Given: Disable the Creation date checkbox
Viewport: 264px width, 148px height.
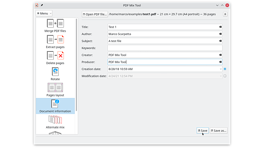Looking at the screenshot, I should 225,69.
